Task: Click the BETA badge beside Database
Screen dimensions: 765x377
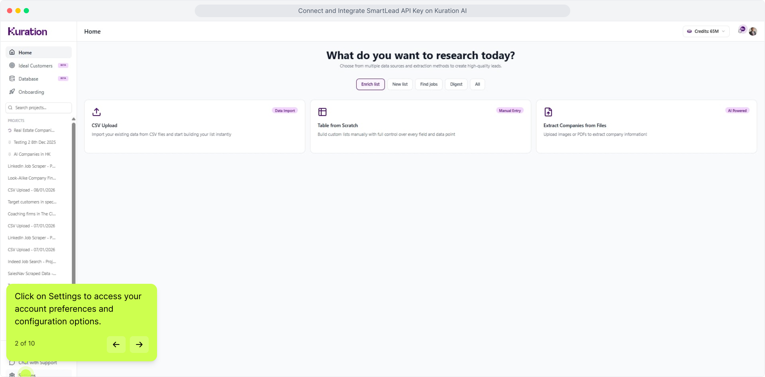Action: pyautogui.click(x=63, y=79)
